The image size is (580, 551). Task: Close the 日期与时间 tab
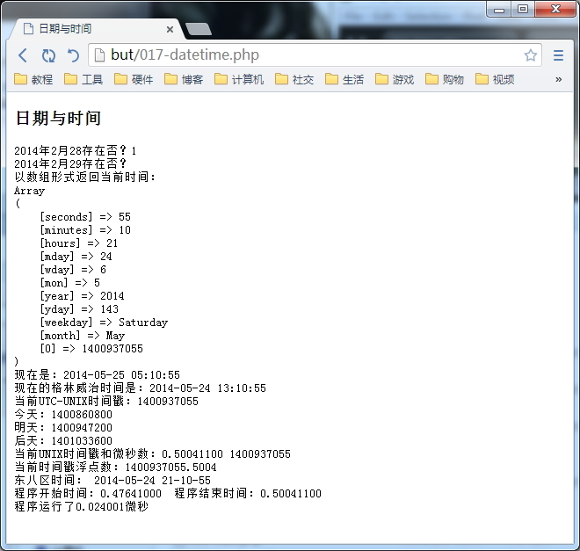[x=170, y=29]
